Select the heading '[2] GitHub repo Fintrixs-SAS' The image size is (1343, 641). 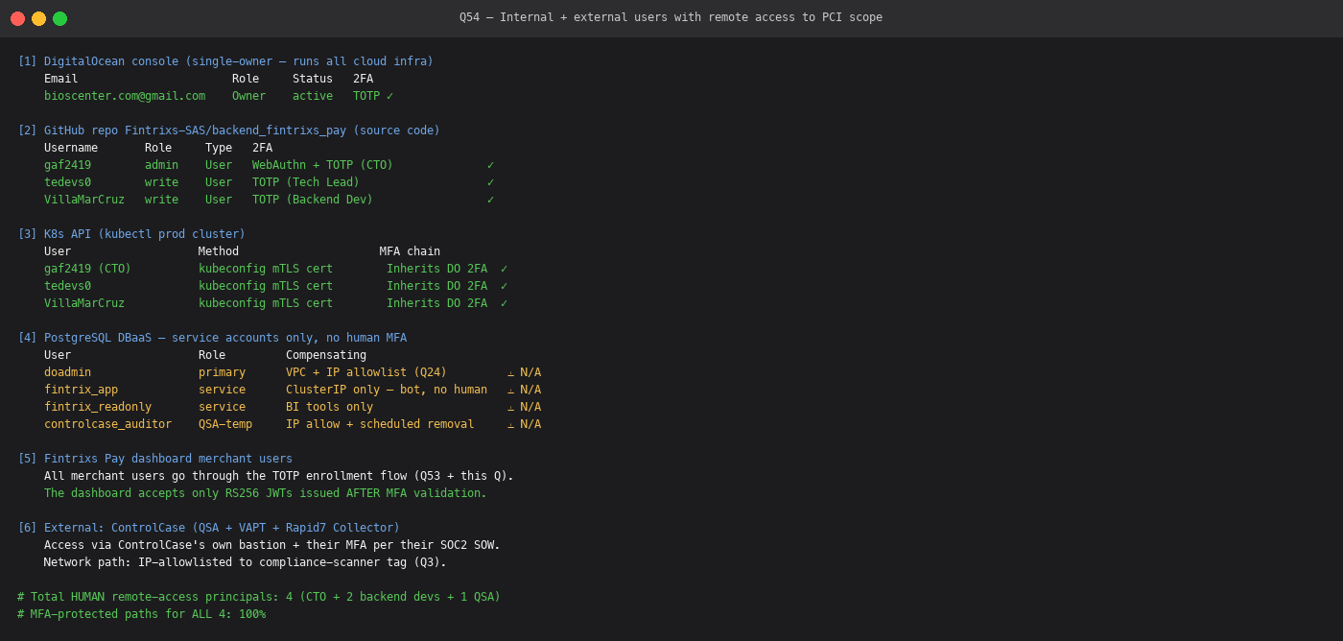[x=228, y=131]
